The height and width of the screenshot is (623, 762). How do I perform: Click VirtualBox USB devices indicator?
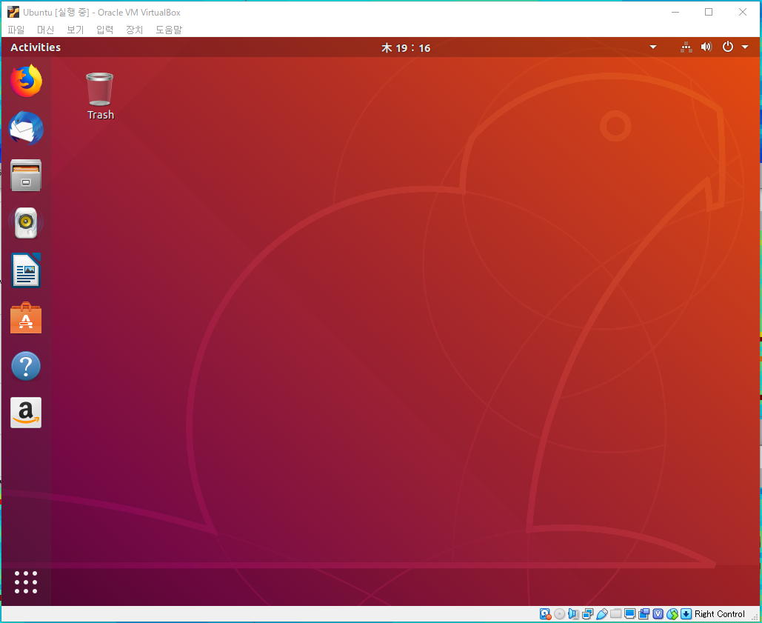tap(601, 614)
